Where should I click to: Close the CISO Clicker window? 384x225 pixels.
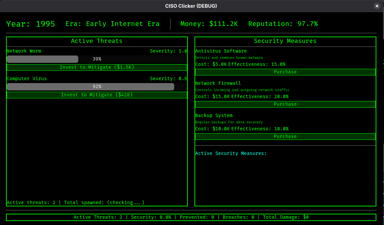tap(377, 6)
